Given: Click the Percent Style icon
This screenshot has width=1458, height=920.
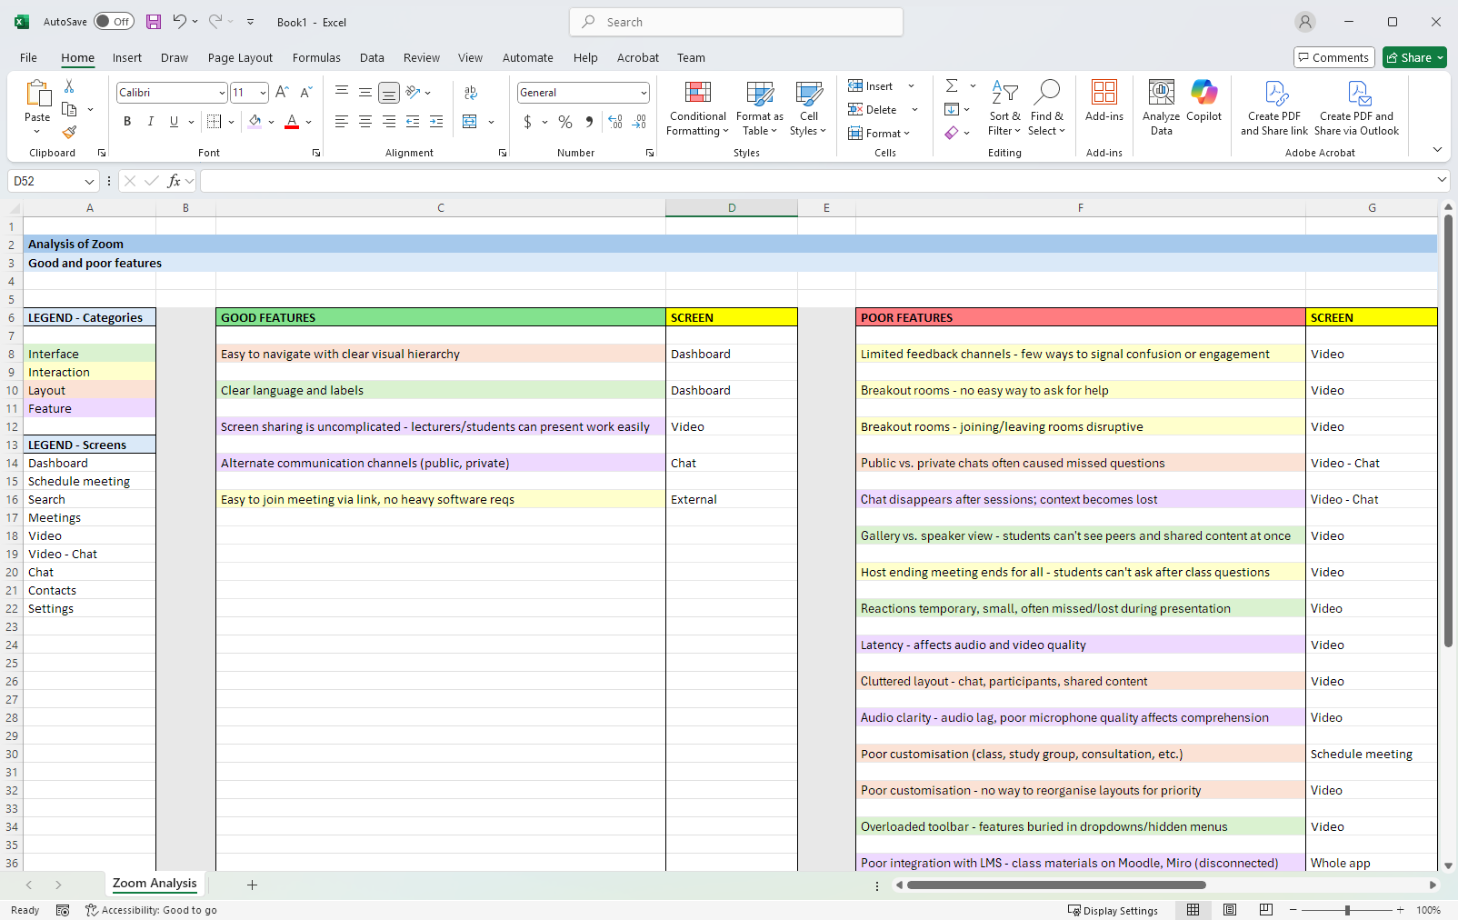Looking at the screenshot, I should point(565,121).
